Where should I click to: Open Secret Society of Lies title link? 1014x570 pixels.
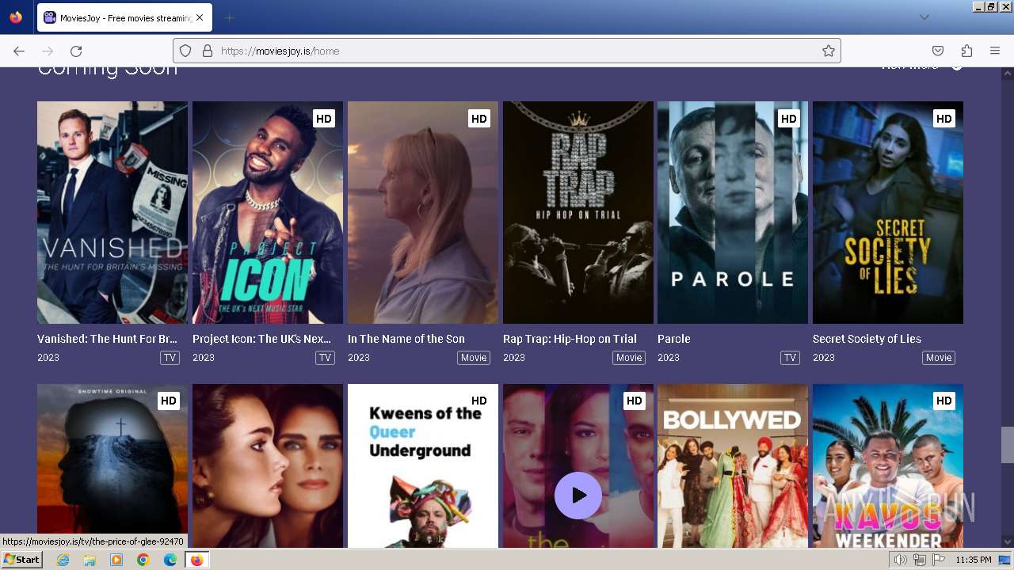click(867, 339)
